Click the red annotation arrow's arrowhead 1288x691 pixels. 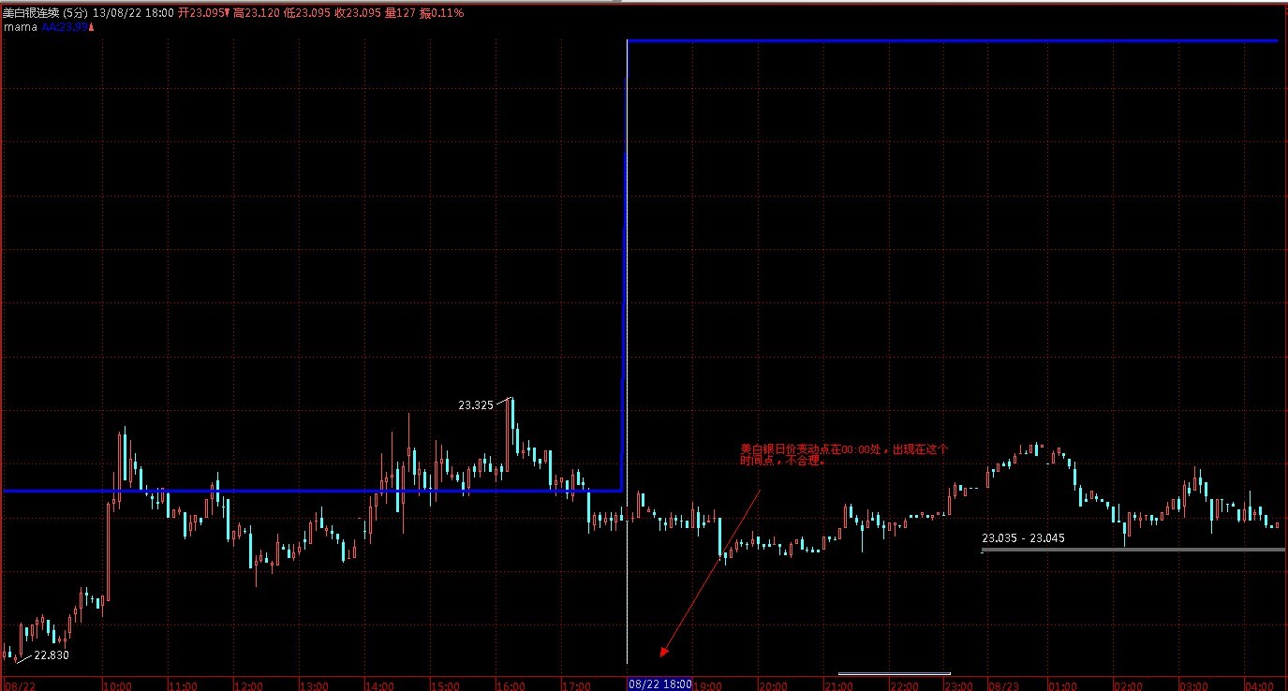click(664, 652)
